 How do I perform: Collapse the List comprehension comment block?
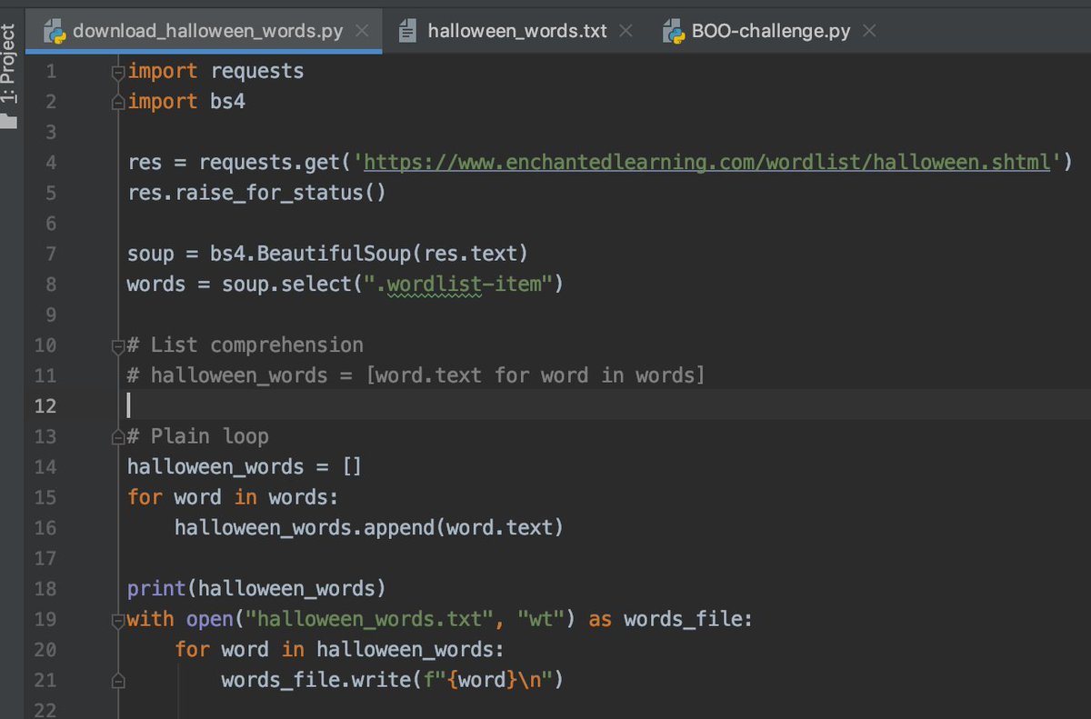[x=118, y=345]
